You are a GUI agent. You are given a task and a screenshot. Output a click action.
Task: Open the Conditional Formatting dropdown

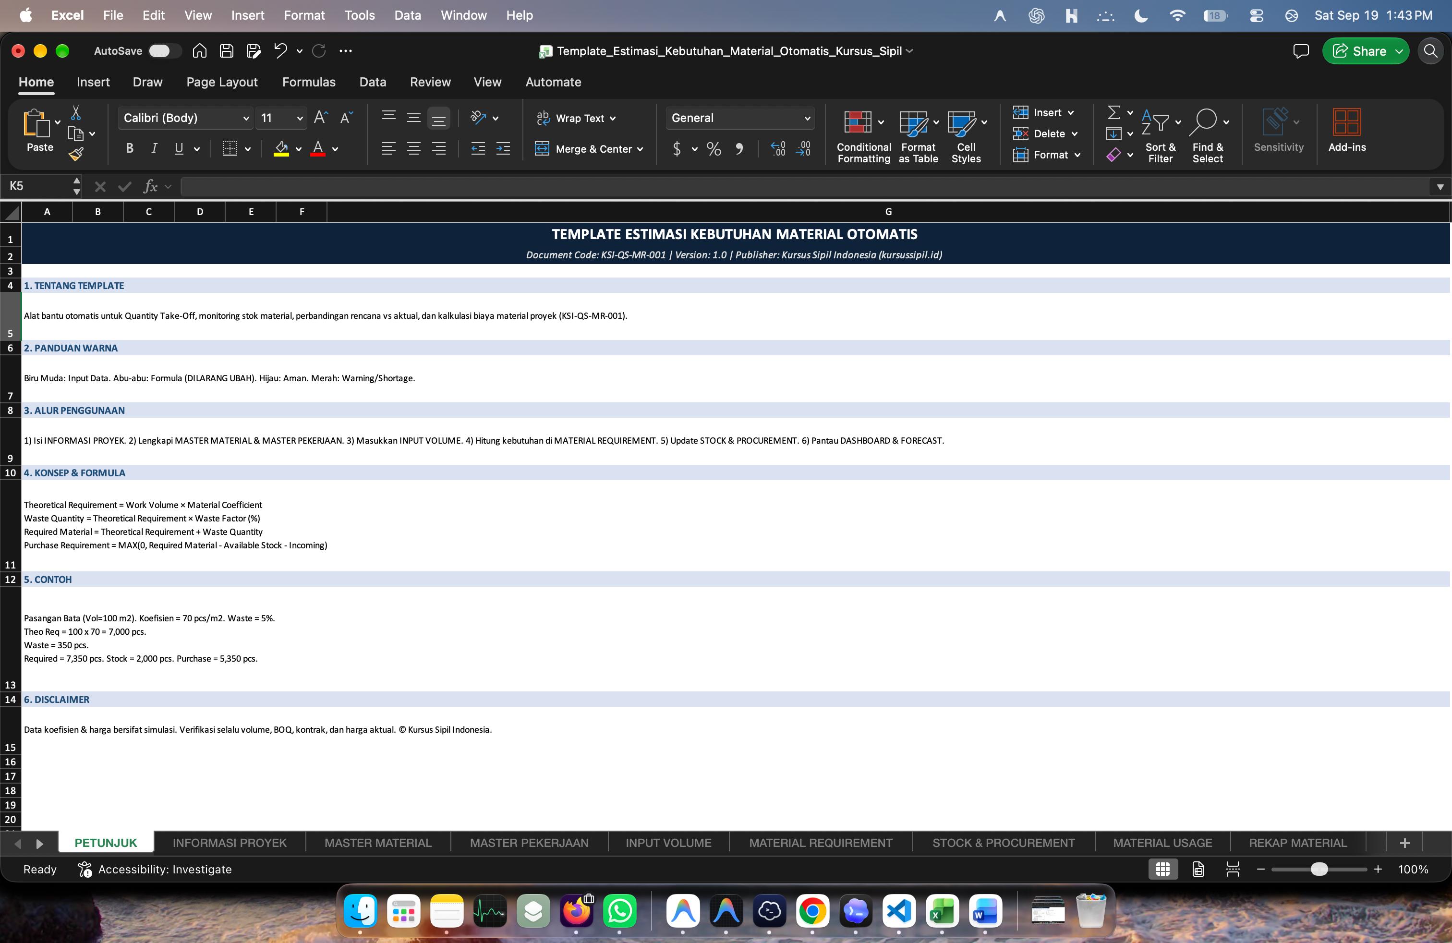864,136
